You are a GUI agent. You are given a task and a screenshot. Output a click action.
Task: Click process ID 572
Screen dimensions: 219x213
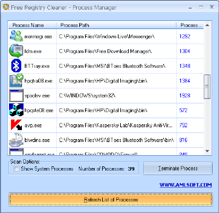coord(183,111)
